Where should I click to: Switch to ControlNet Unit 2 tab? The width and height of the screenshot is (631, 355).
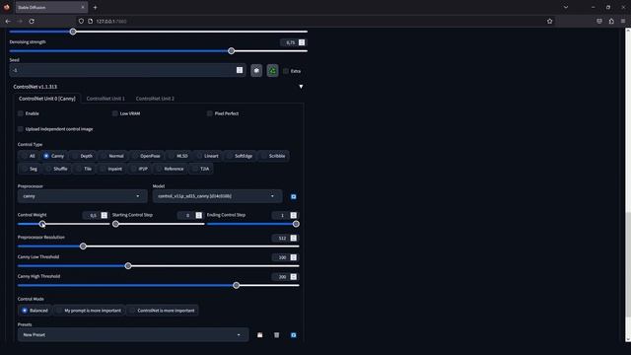[155, 99]
